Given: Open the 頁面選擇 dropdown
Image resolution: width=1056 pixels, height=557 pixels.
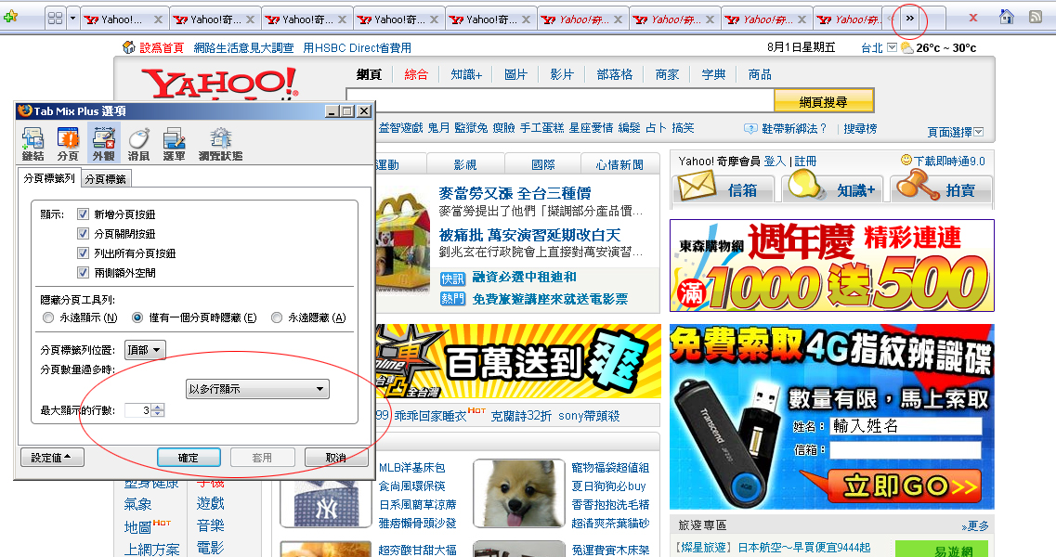Looking at the screenshot, I should [979, 132].
